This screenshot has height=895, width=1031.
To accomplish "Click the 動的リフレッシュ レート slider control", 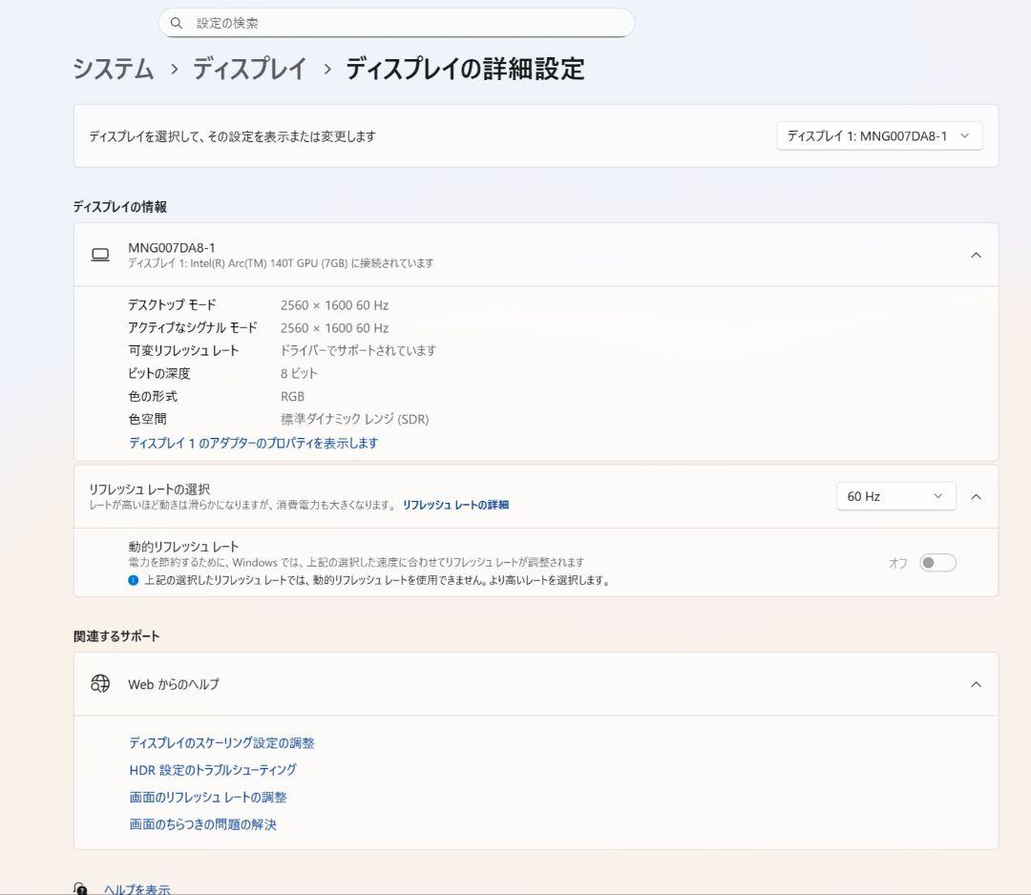I will (936, 562).
